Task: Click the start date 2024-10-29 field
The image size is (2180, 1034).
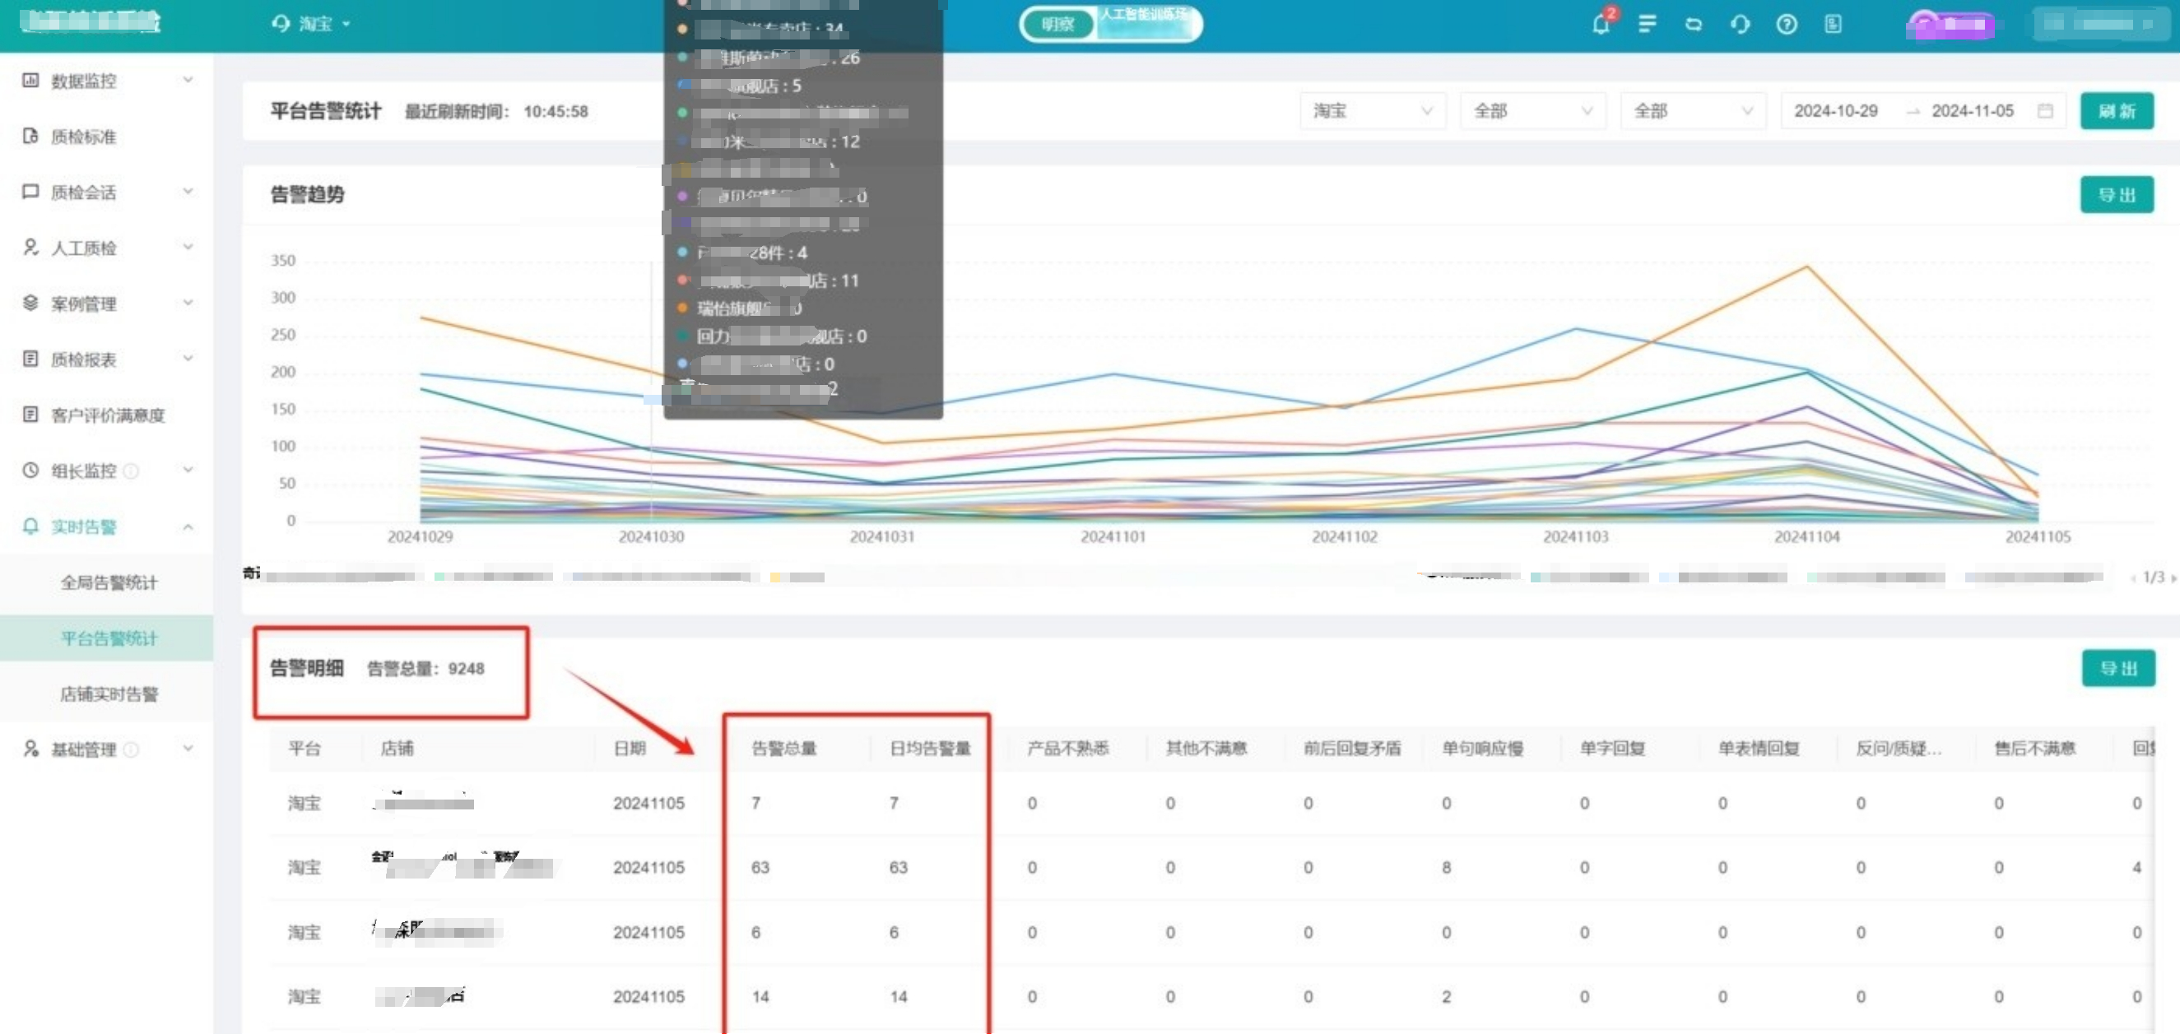Action: pos(1835,111)
